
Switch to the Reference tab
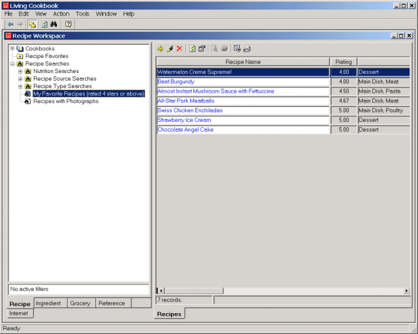pyautogui.click(x=113, y=303)
